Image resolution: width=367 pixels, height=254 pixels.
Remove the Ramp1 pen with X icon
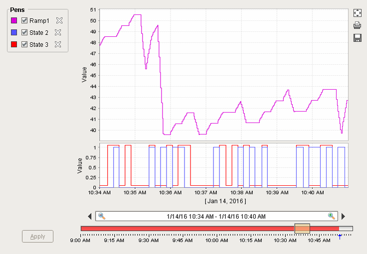[x=59, y=20]
